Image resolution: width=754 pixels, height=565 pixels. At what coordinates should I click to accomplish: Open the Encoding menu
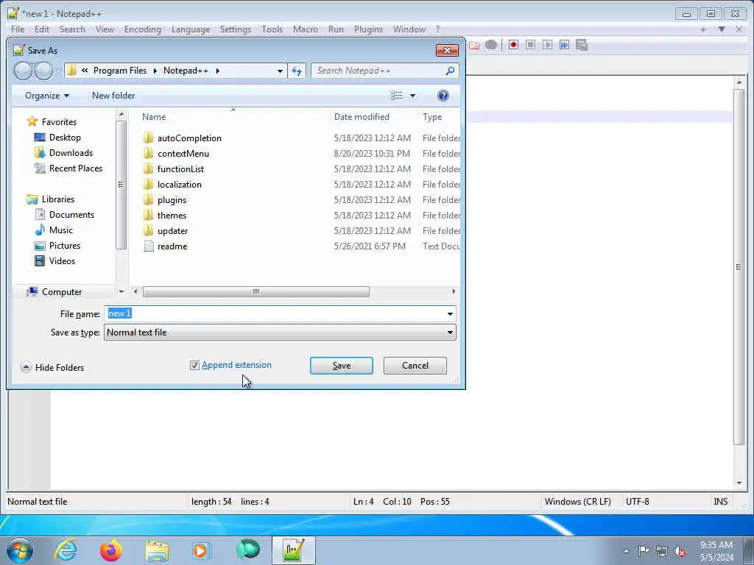point(142,29)
